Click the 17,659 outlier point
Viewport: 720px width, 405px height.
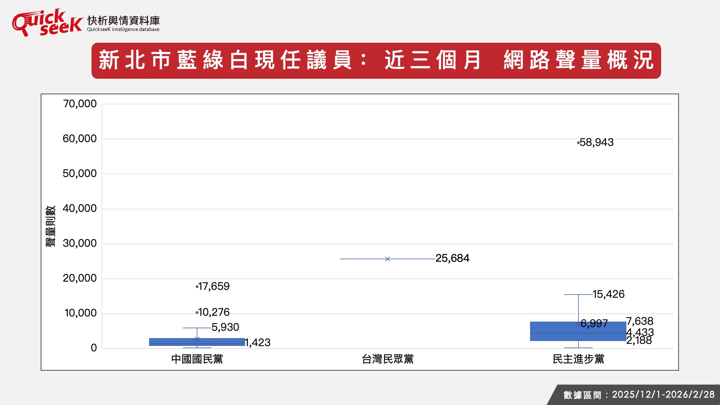(x=197, y=287)
